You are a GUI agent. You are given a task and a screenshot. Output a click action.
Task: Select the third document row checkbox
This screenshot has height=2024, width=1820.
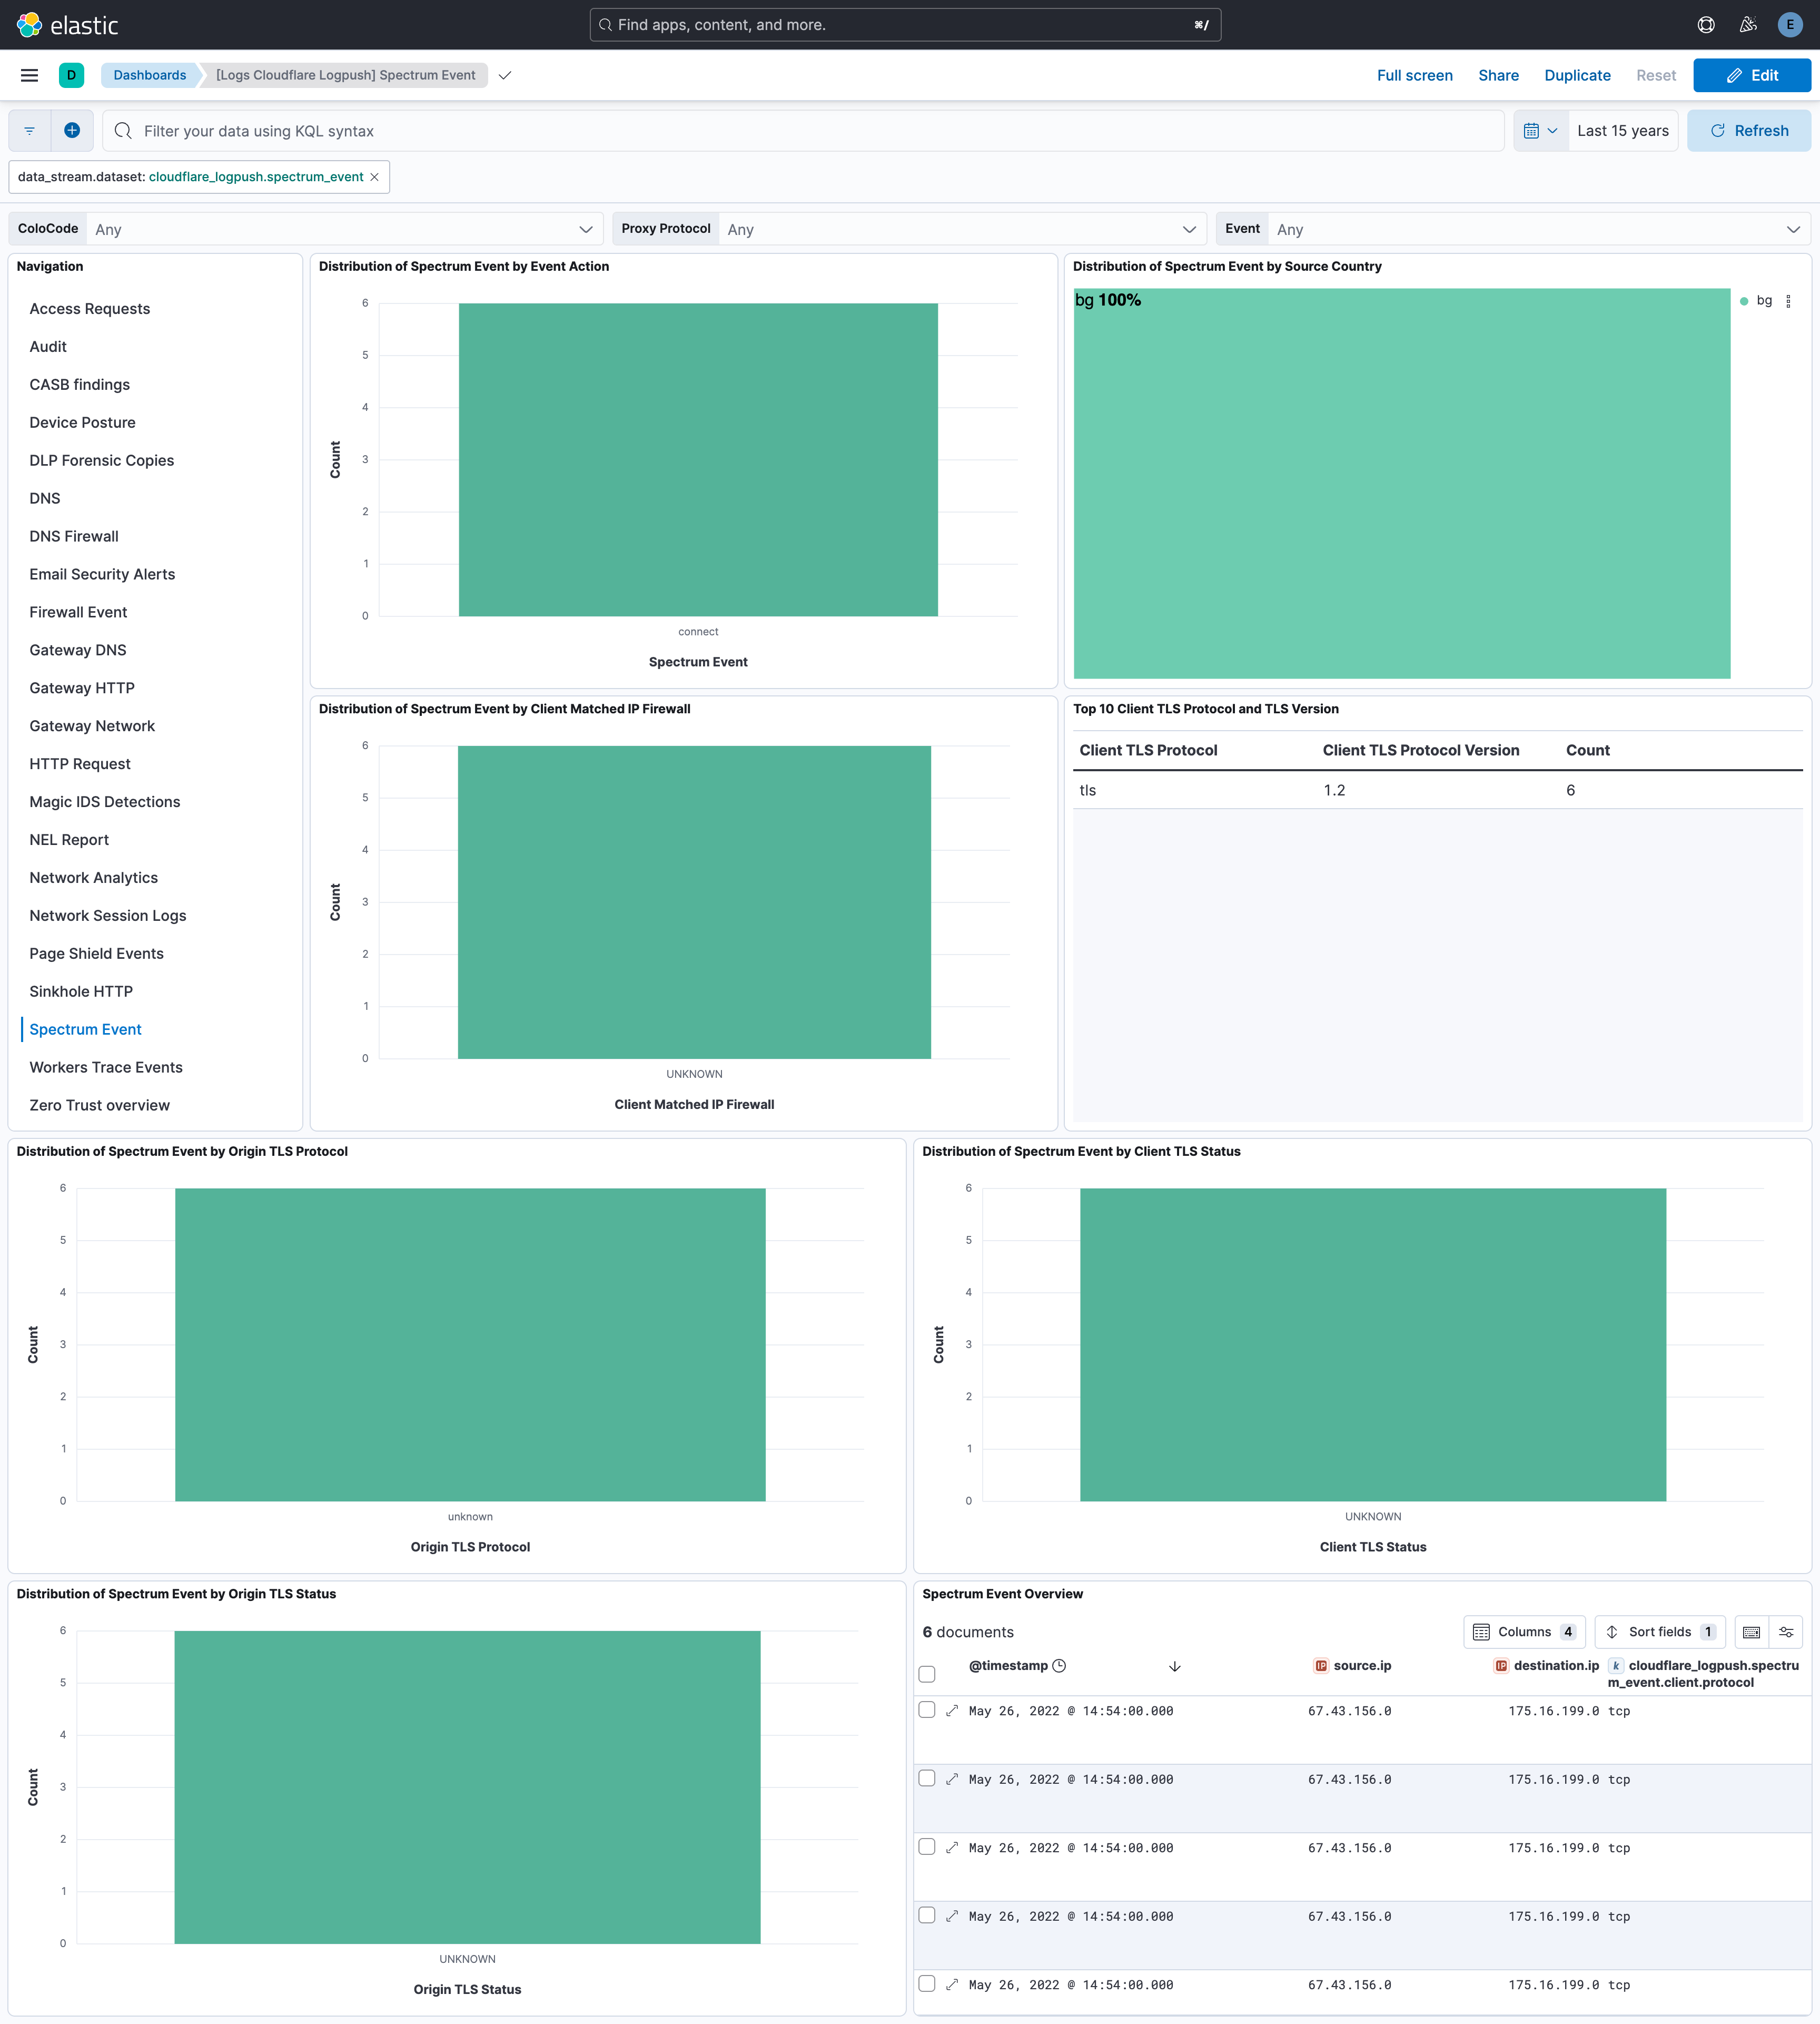[927, 1847]
